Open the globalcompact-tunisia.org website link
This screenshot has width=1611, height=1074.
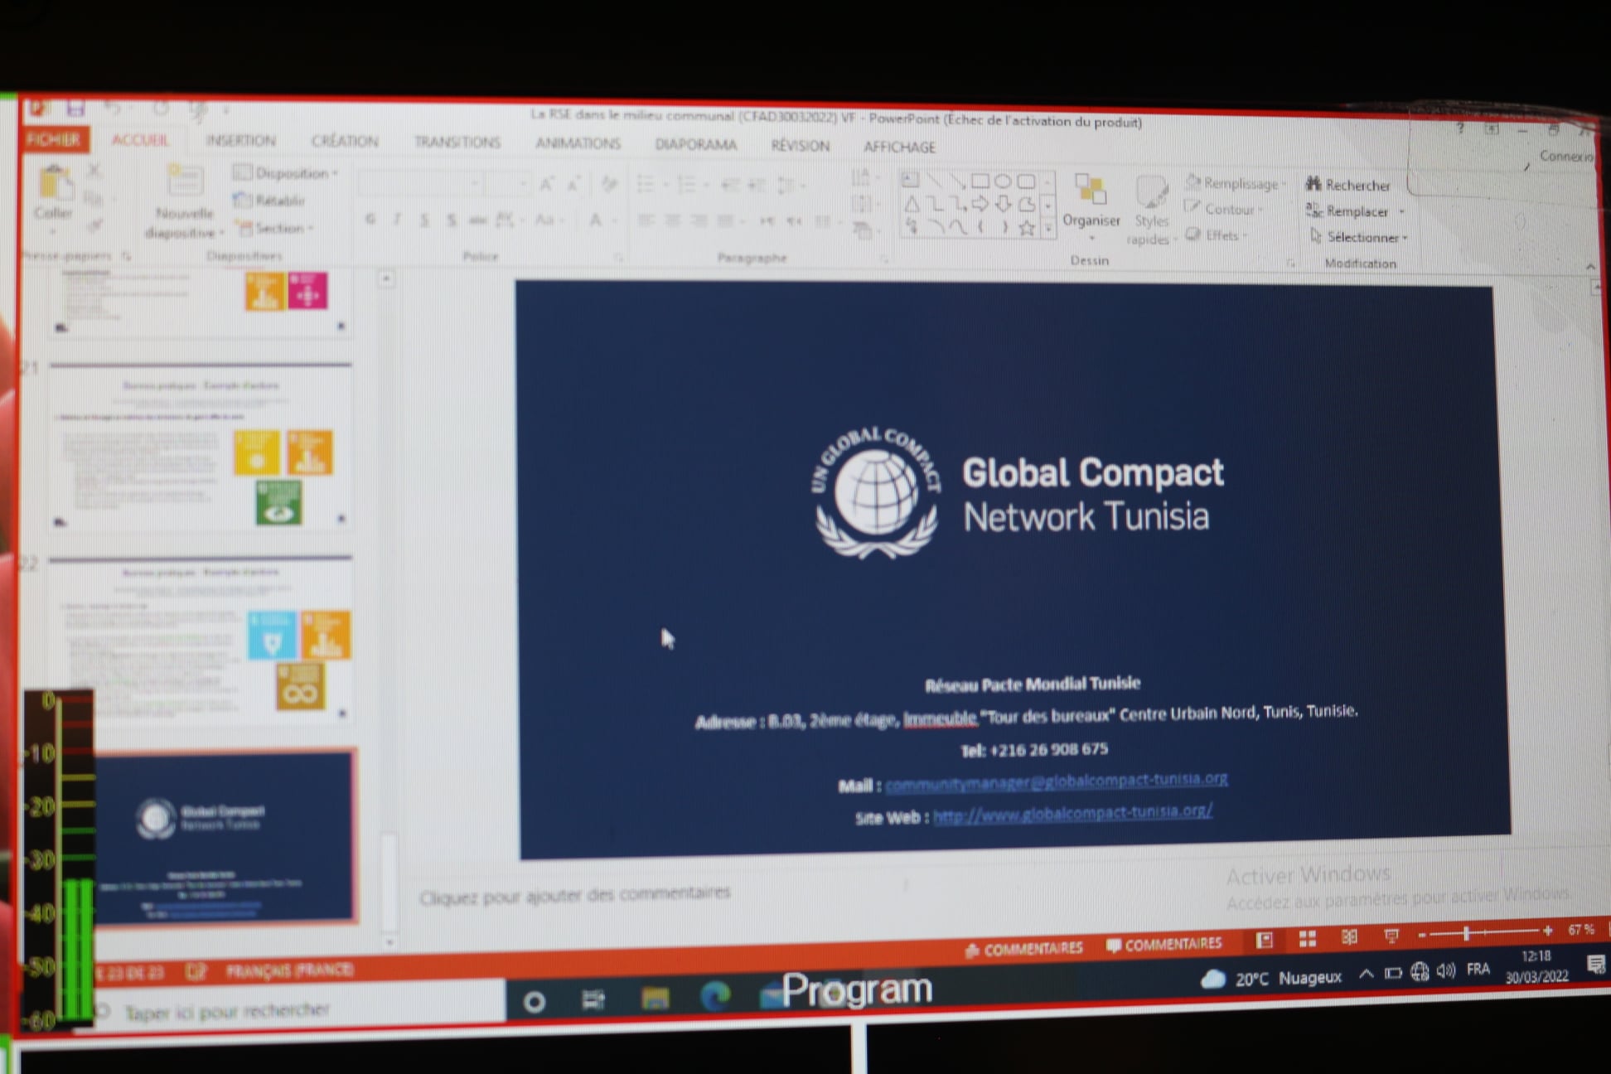click(x=1073, y=813)
